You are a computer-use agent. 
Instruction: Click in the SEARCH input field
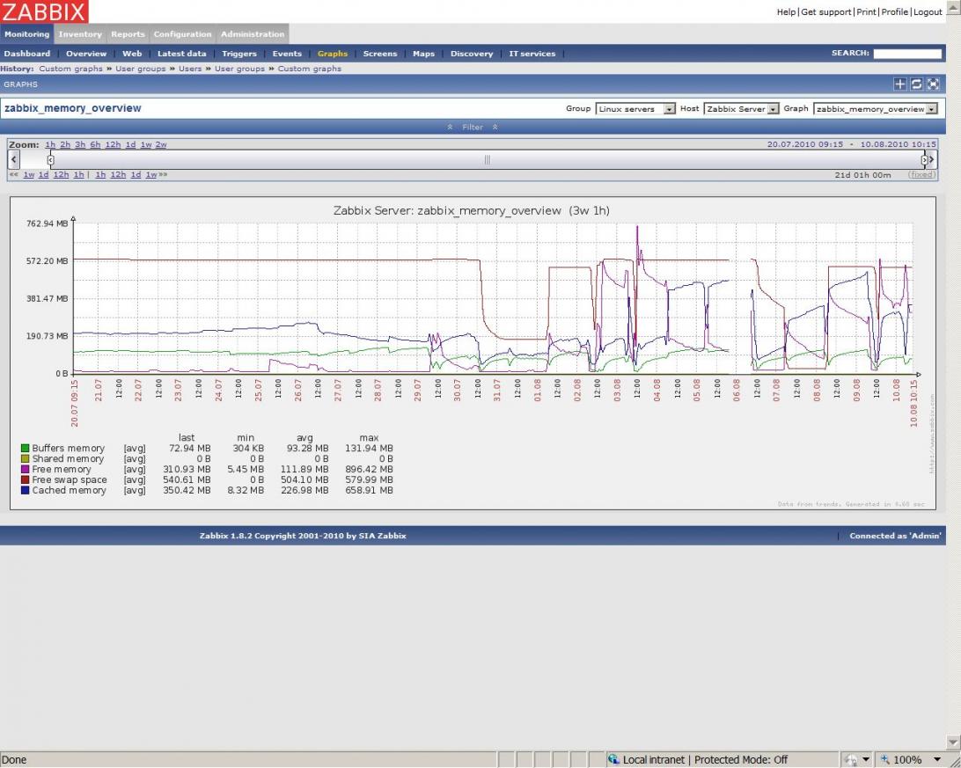(x=906, y=54)
